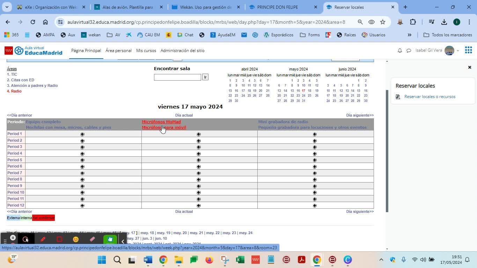Pause the screen recording
This screenshot has height=268, width=477.
tap(13, 238)
